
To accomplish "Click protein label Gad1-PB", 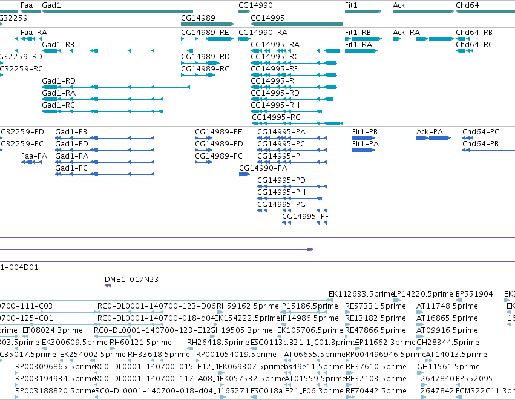I will tap(71, 132).
